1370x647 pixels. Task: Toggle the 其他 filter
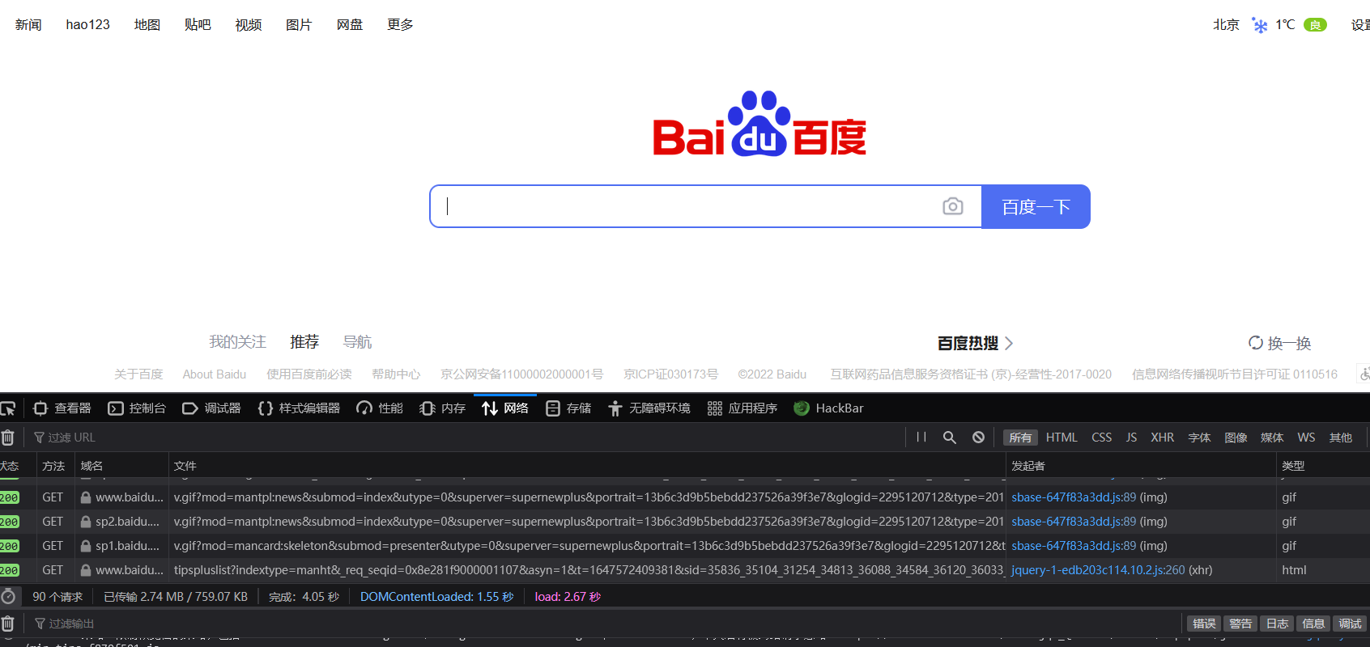click(x=1341, y=438)
